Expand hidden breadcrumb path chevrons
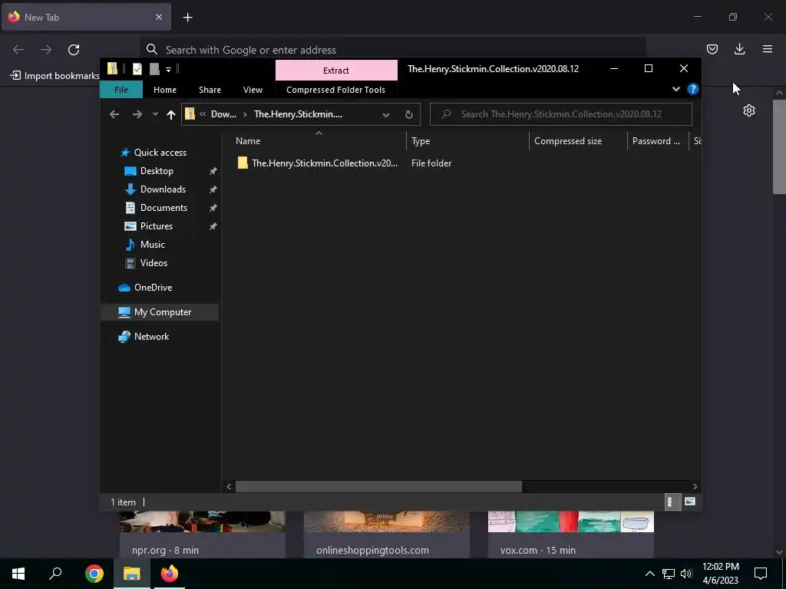This screenshot has height=589, width=786. tap(203, 114)
